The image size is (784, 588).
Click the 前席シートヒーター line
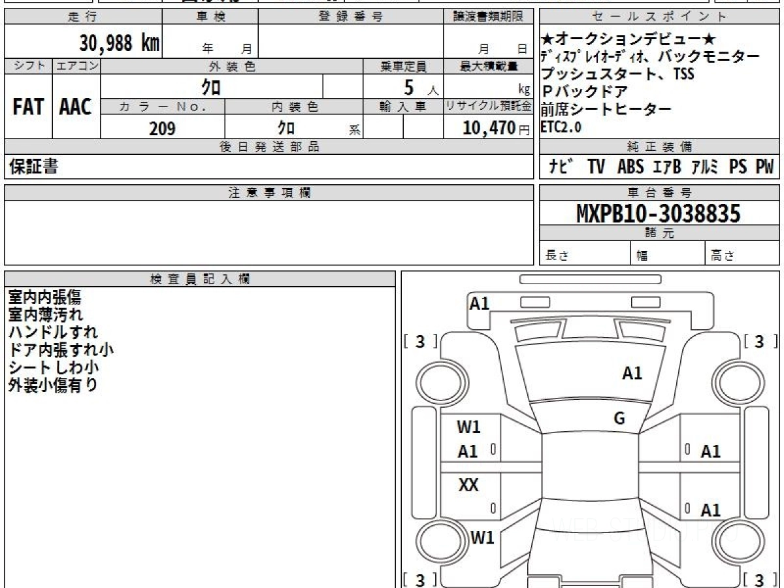coord(606,109)
